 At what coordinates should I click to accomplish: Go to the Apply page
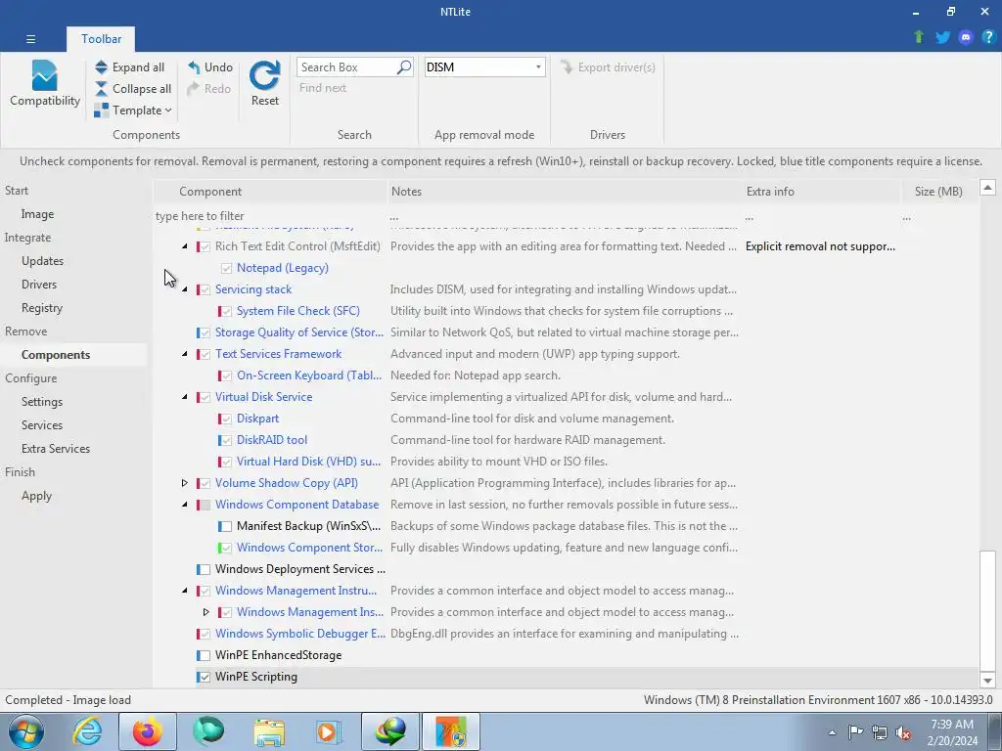[36, 496]
